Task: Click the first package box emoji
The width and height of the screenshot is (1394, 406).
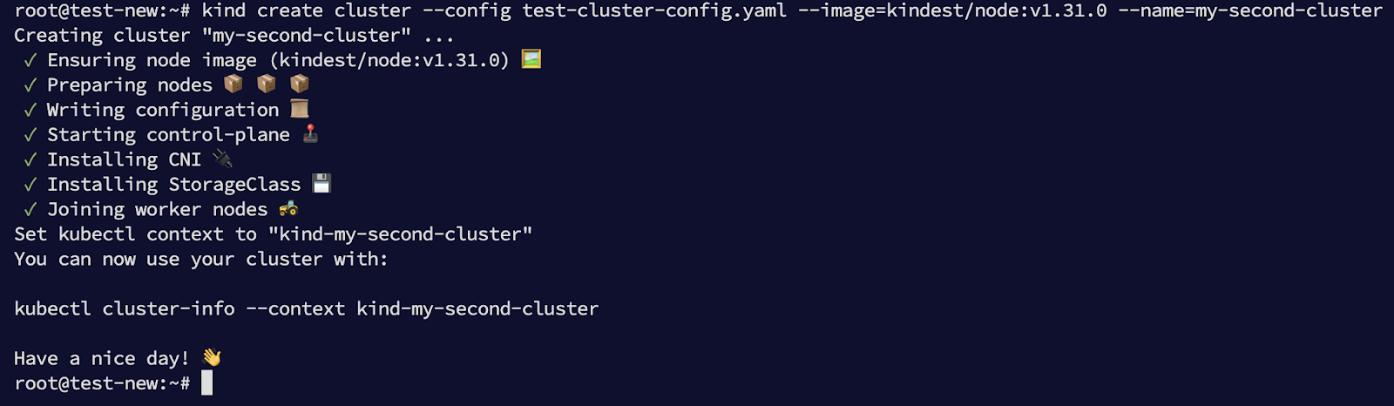Action: pyautogui.click(x=233, y=84)
